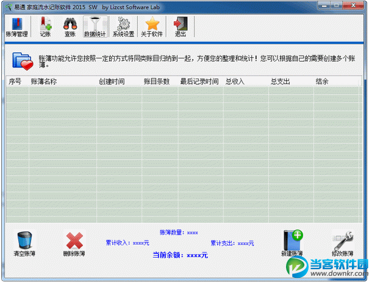The image size is (369, 282).
Task: Click 删除账簿 red X button
Action: (x=74, y=244)
